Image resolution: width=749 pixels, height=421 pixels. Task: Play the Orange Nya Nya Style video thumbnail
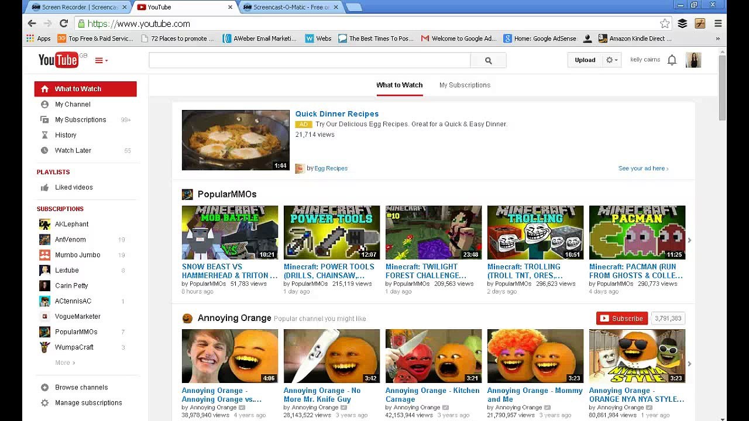pyautogui.click(x=637, y=356)
